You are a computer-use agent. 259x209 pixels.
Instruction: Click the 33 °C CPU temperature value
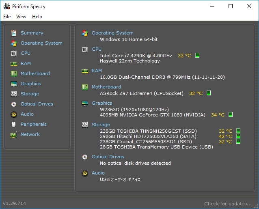tap(184, 56)
